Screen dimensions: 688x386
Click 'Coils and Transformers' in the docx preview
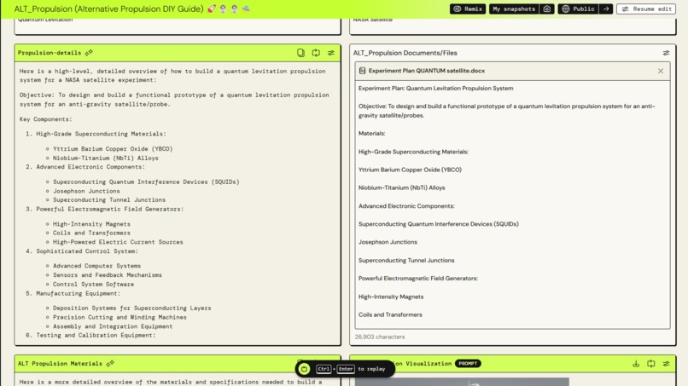pyautogui.click(x=390, y=314)
